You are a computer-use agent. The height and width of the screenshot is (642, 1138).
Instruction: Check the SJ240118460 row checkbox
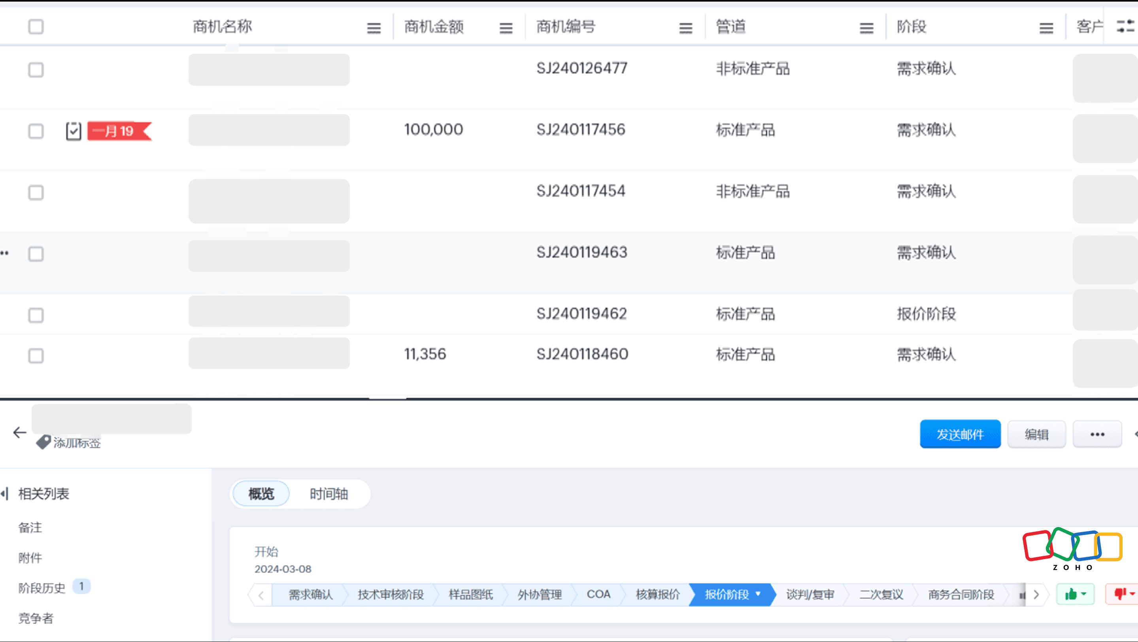tap(36, 356)
